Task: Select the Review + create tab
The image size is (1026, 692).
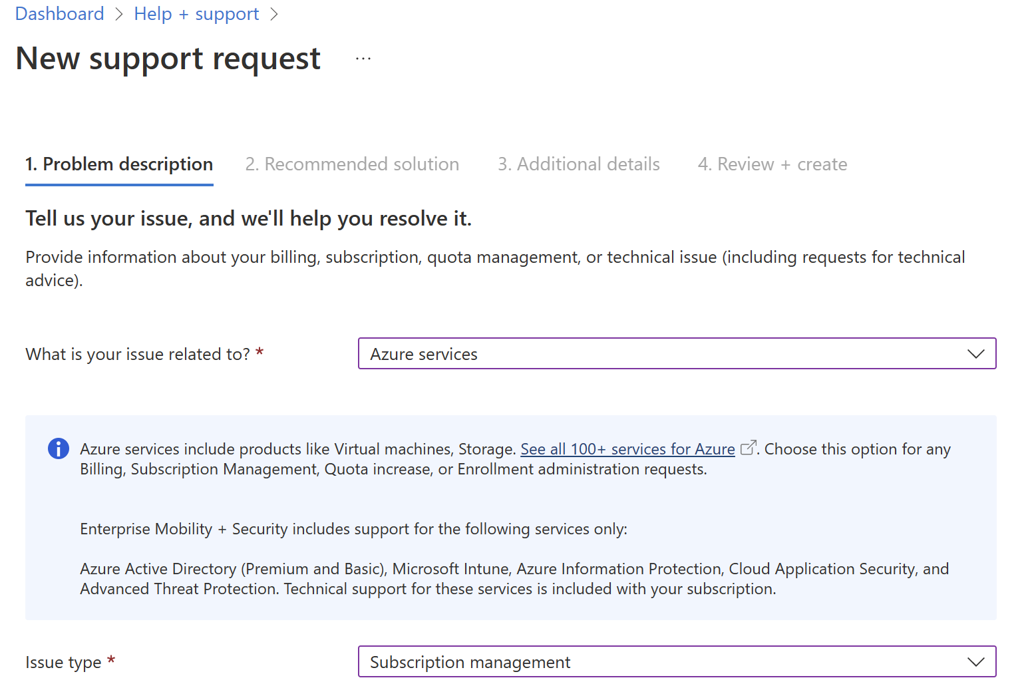Action: coord(772,164)
